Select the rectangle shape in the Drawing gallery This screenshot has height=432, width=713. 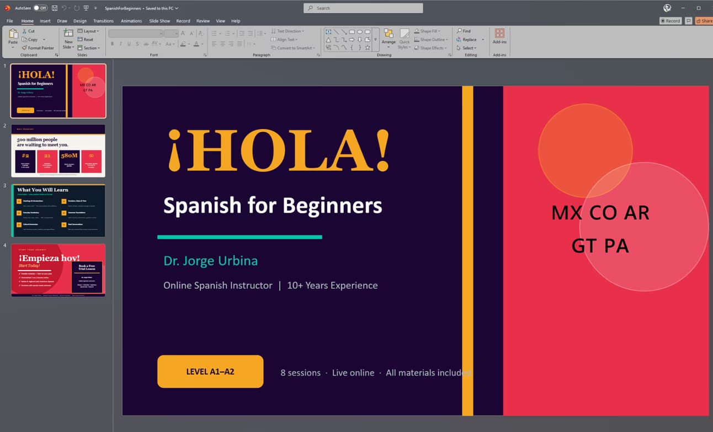tap(352, 32)
